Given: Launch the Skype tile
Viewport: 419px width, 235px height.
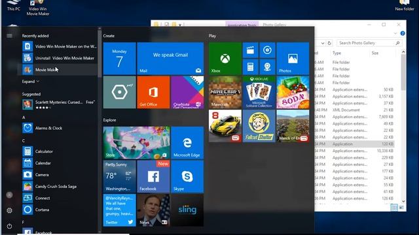Looking at the screenshot, I should 187,176.
